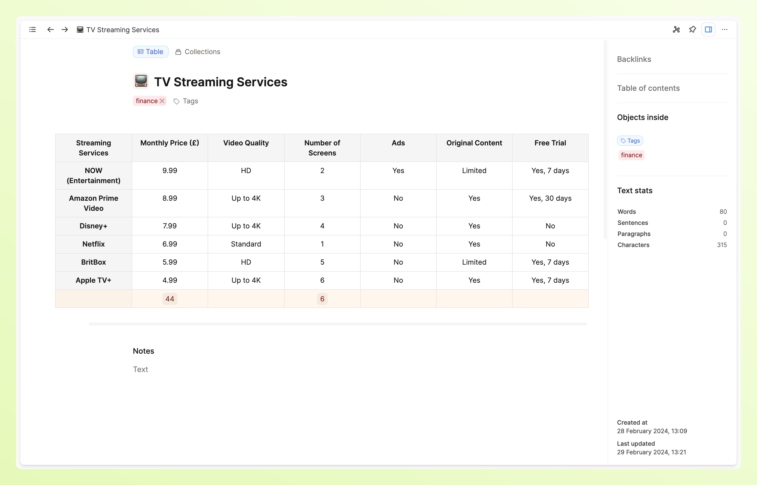Viewport: 757px width, 485px height.
Task: Click the TV emoji page icon
Action: click(141, 81)
